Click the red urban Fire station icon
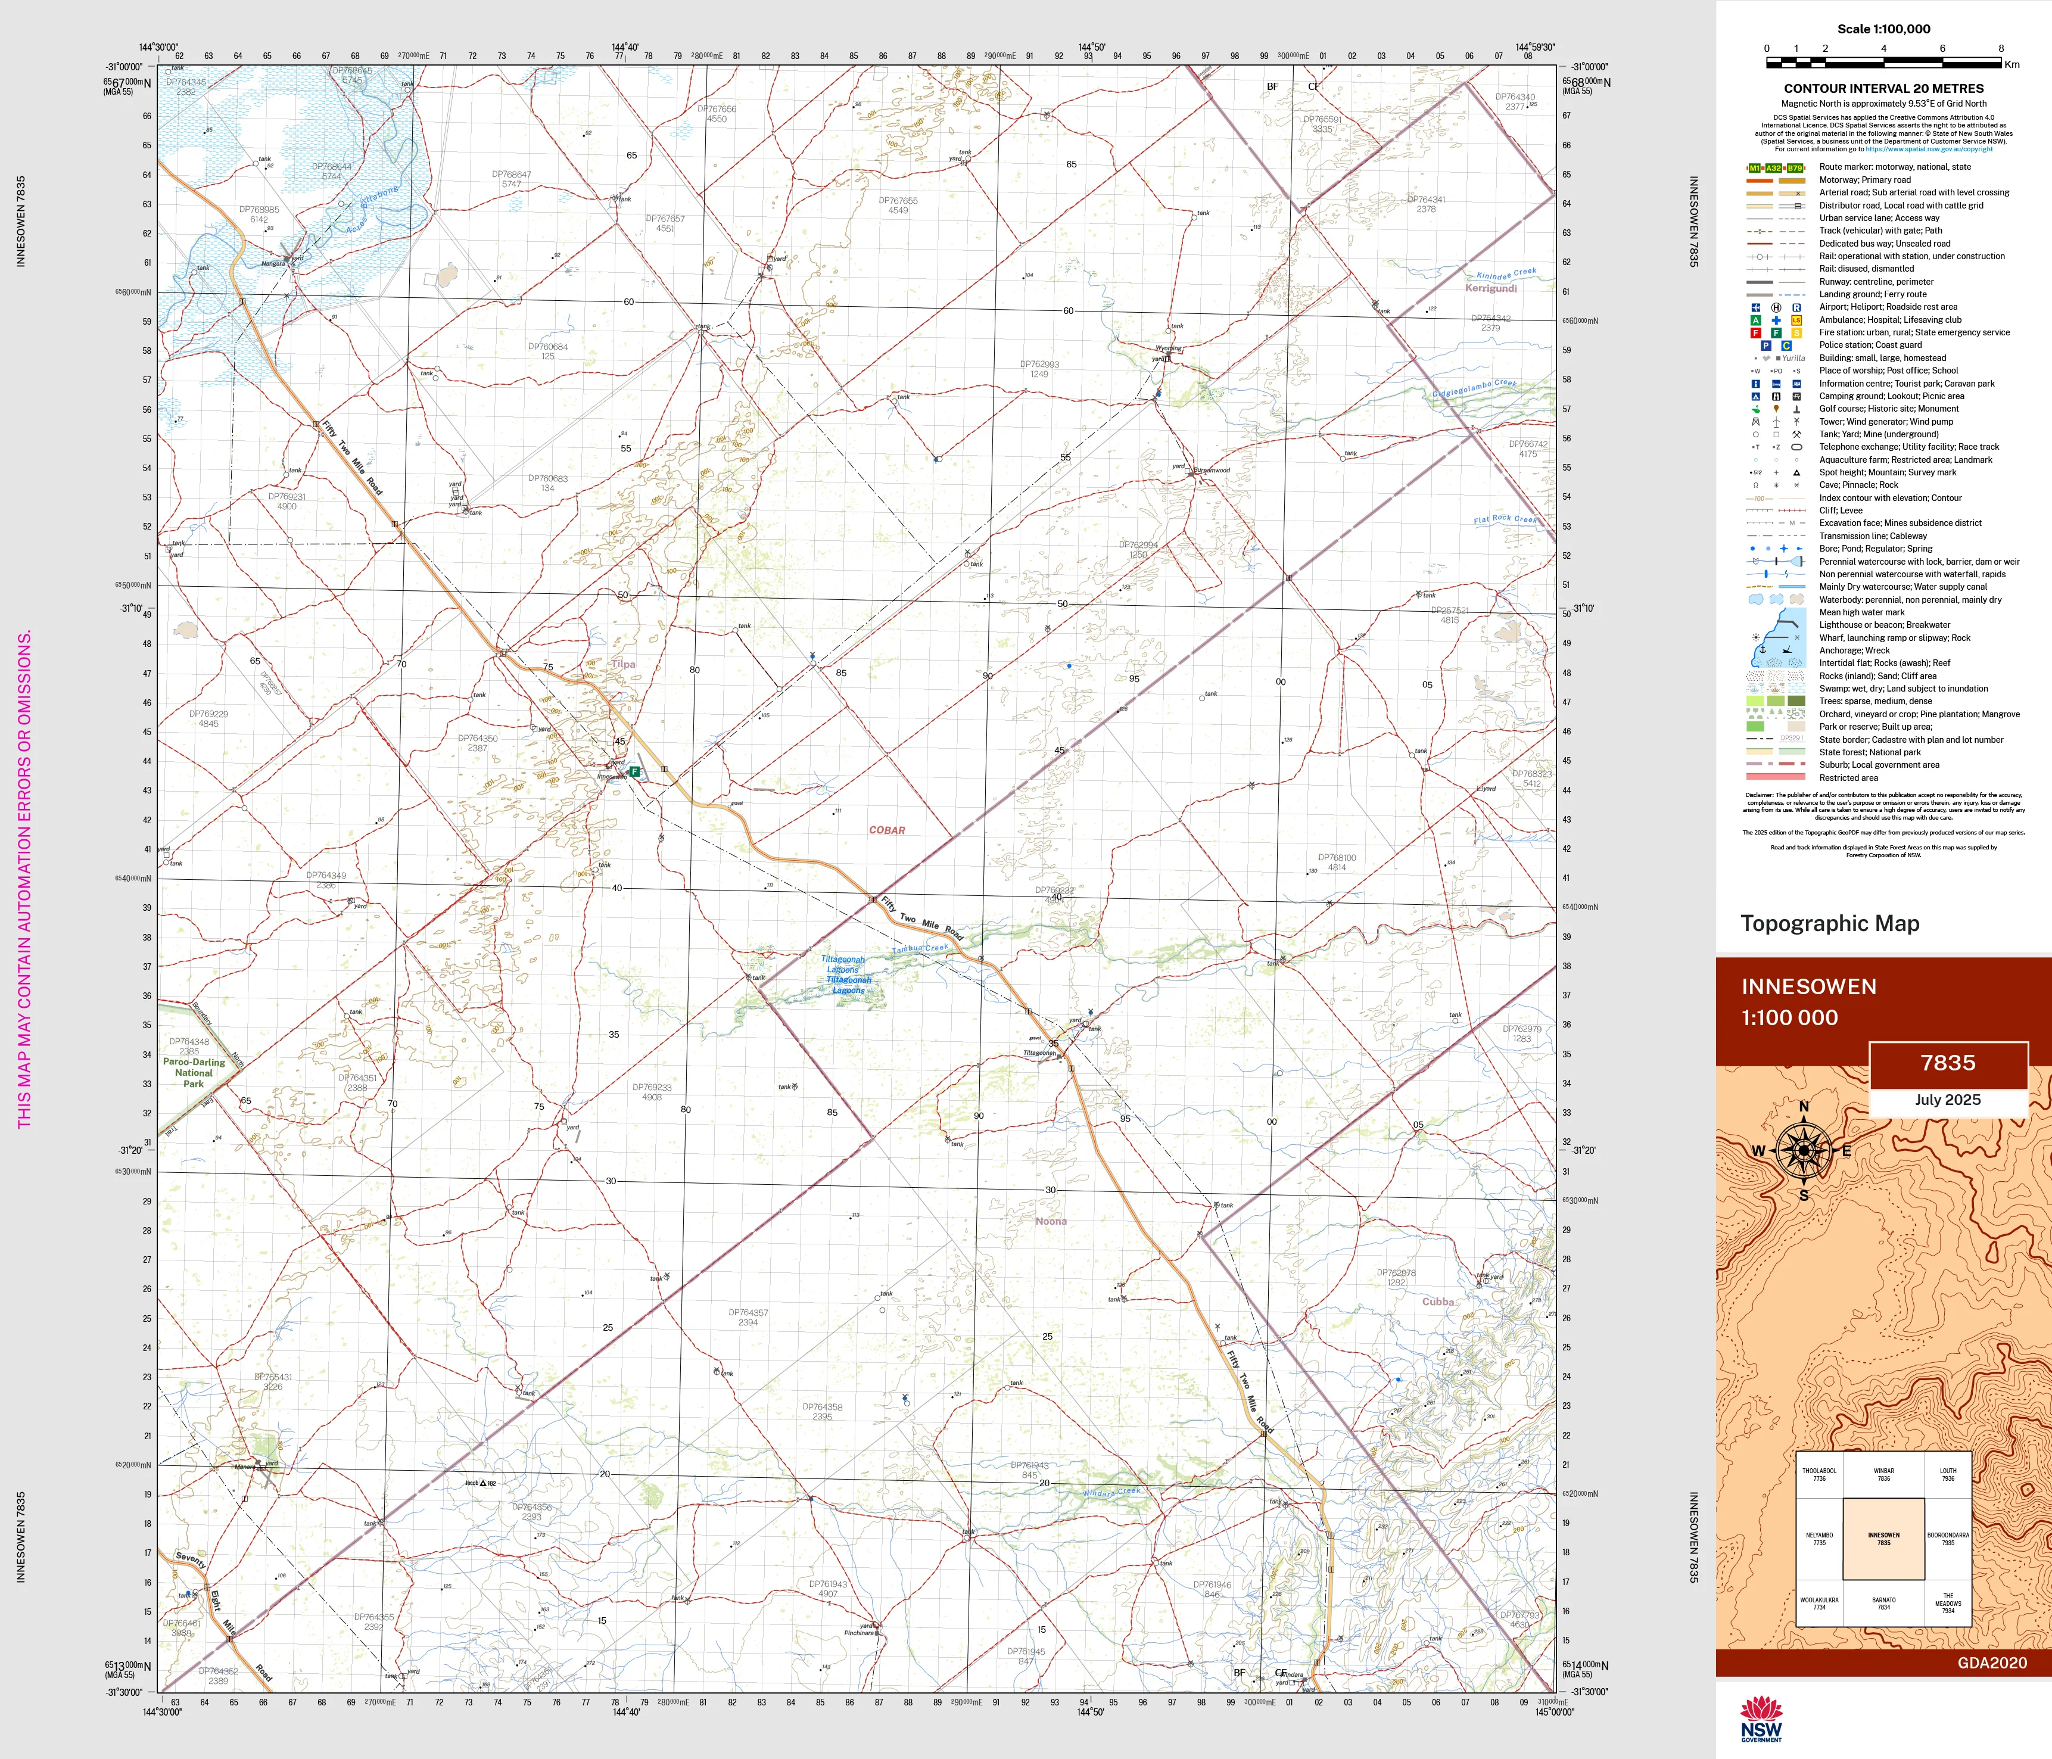The image size is (2052, 1759). pyautogui.click(x=1755, y=333)
